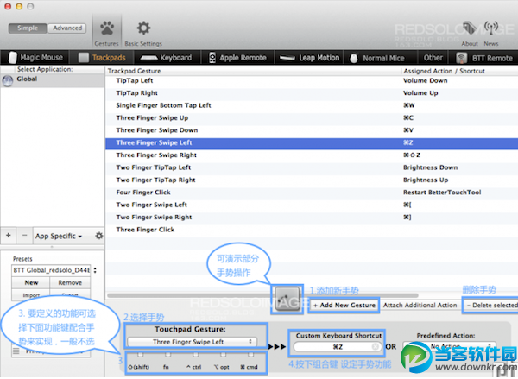Select the Other tab
This screenshot has height=379, width=518.
433,58
